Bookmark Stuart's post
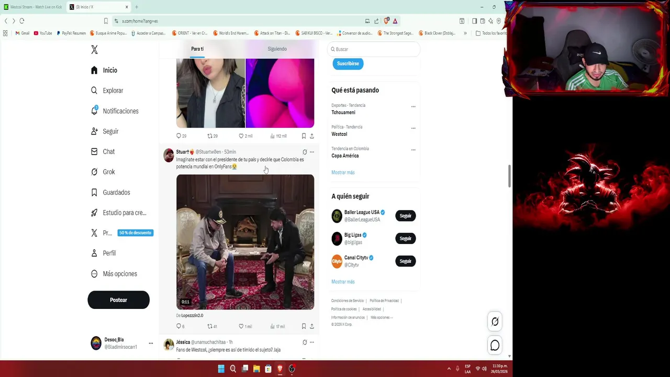 tap(304, 326)
